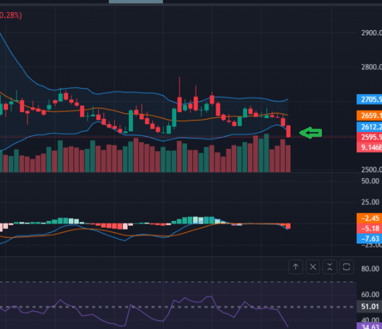Maximize the RSI pane
This screenshot has width=382, height=329.
(x=346, y=267)
